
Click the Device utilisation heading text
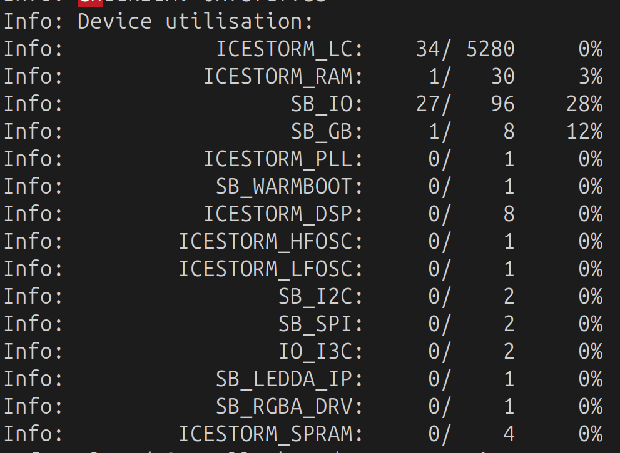tap(195, 21)
